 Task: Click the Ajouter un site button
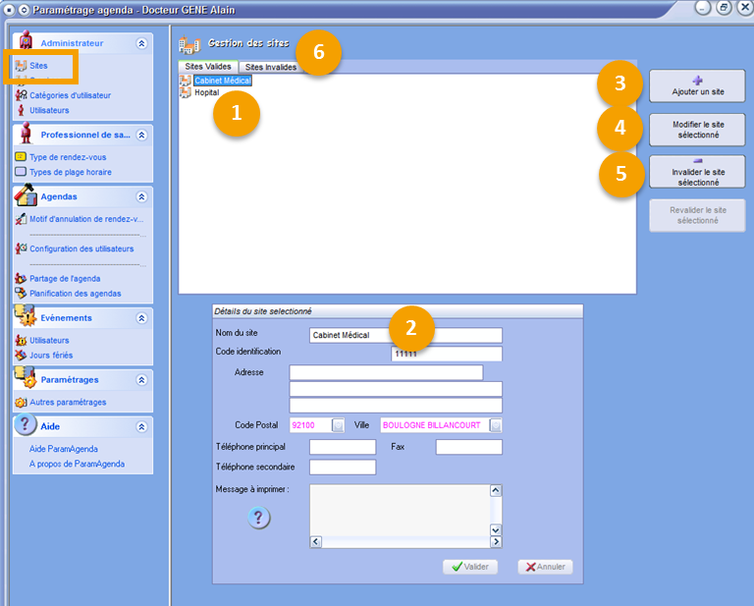click(x=696, y=86)
